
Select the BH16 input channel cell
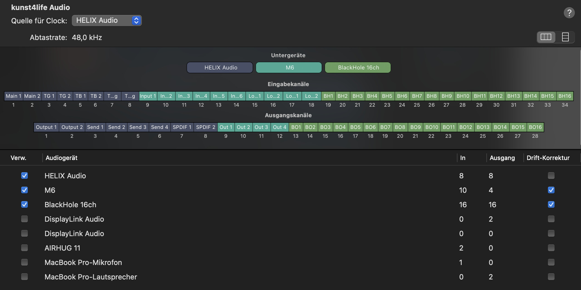(x=565, y=96)
